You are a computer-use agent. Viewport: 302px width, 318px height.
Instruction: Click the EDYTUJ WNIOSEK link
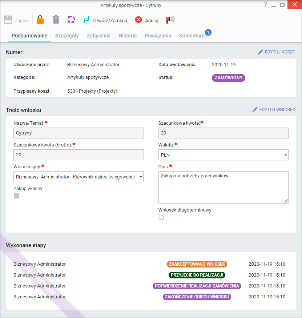coord(277,110)
